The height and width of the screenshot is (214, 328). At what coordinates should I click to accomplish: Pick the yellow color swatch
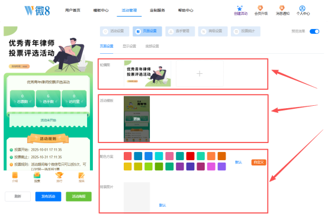coord(128,166)
